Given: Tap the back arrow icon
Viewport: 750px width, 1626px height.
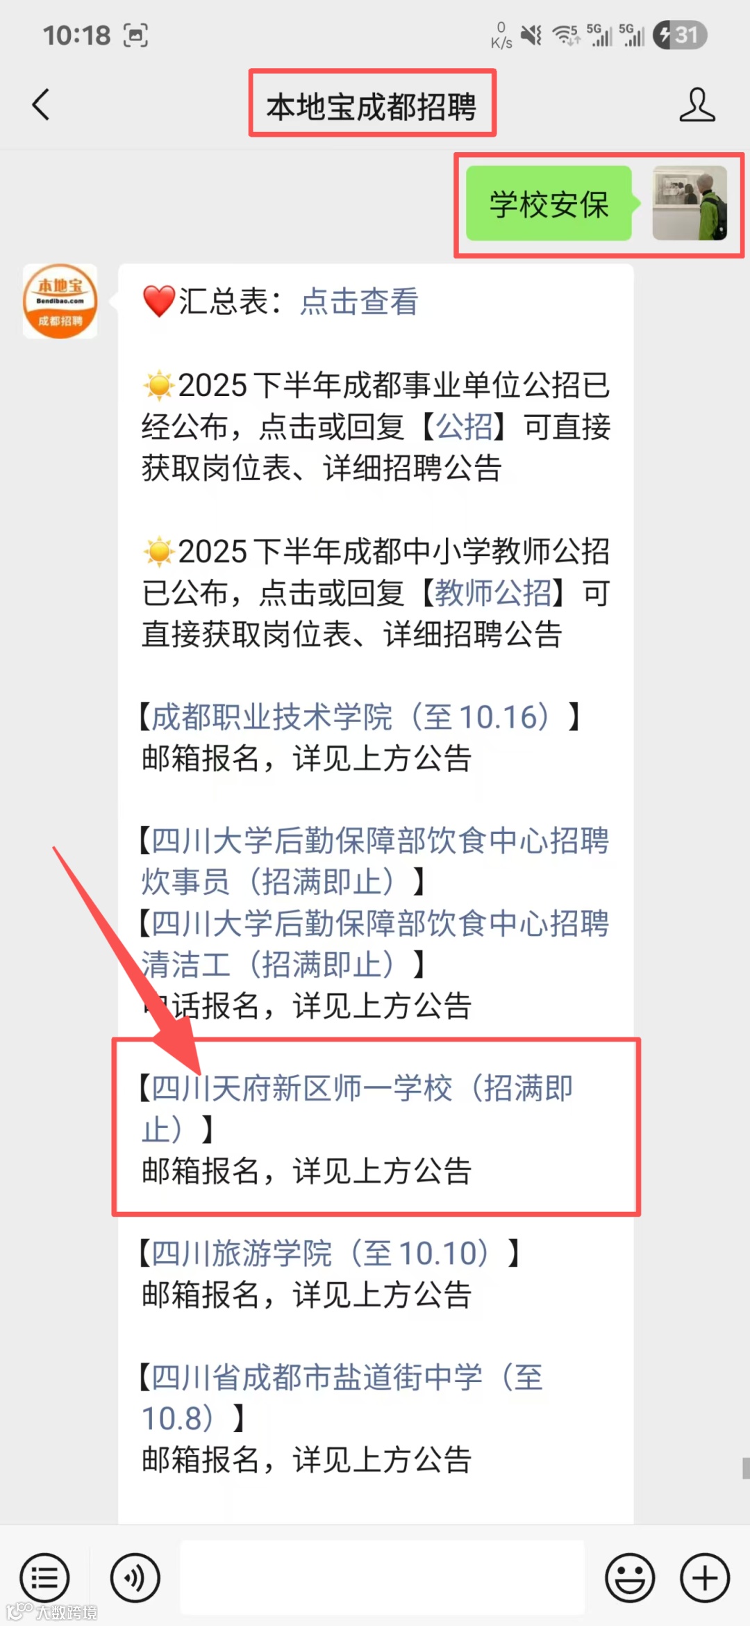Looking at the screenshot, I should pos(41,105).
